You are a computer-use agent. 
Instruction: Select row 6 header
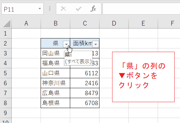click(x=6, y=83)
